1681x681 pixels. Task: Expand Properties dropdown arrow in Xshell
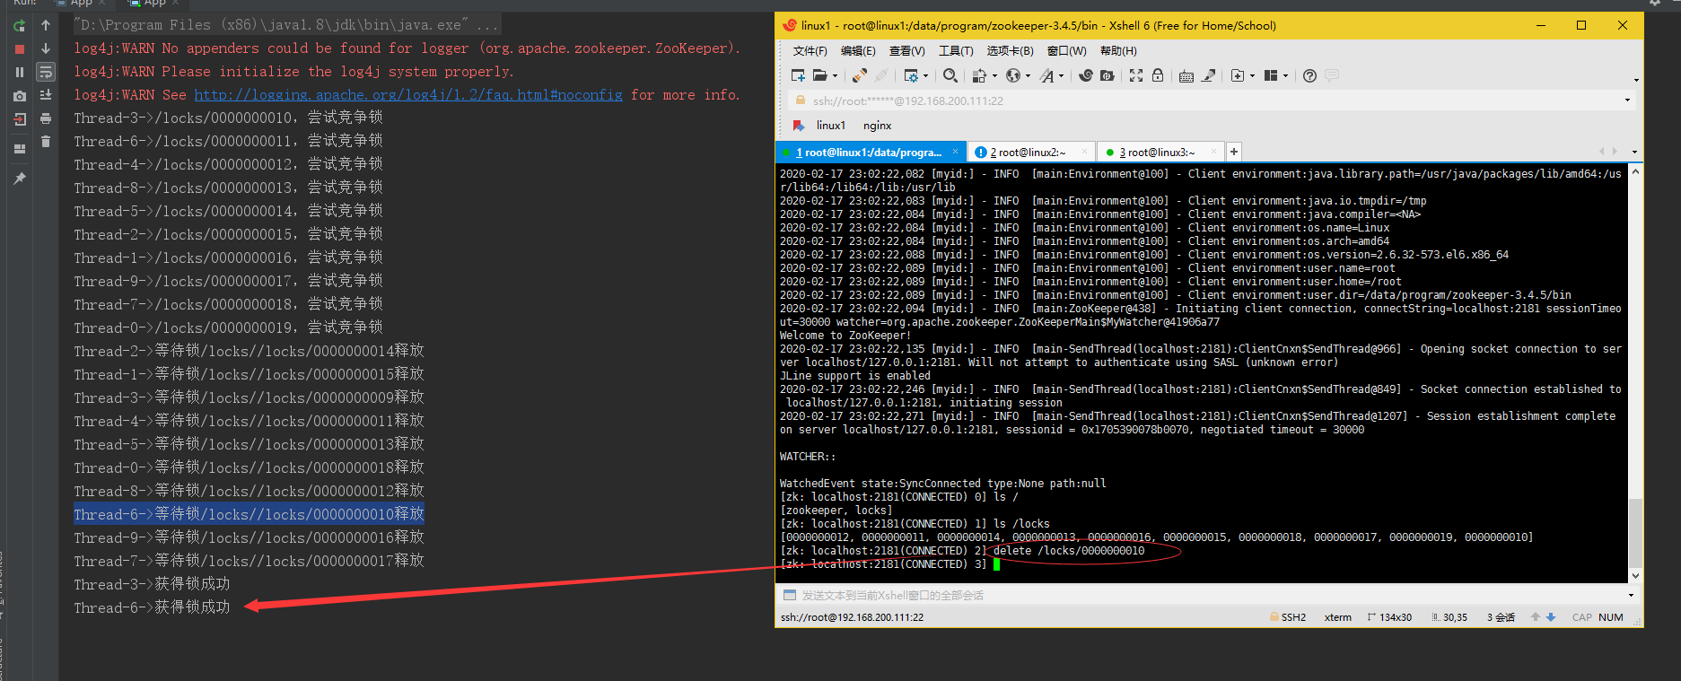click(925, 76)
